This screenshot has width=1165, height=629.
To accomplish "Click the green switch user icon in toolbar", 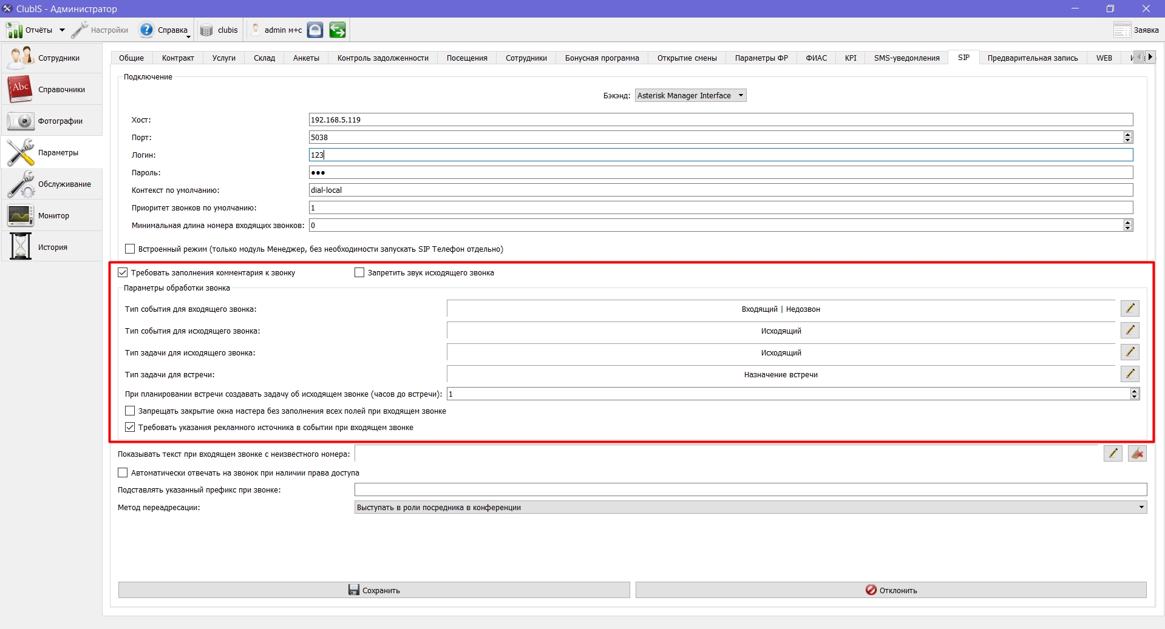I will pyautogui.click(x=338, y=30).
